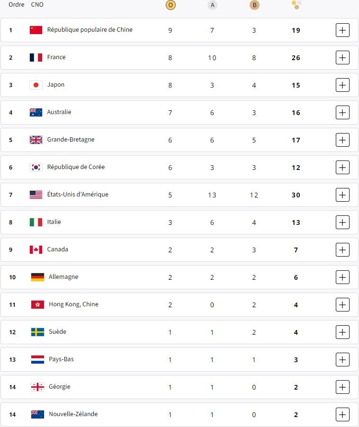The height and width of the screenshot is (427, 359).
Task: Open the plus button for Italie
Action: 342,222
